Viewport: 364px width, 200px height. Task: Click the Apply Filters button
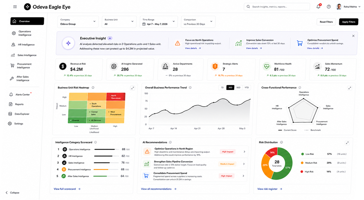pos(349,22)
